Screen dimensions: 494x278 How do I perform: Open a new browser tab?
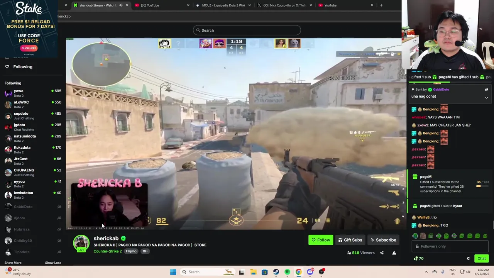(x=381, y=5)
